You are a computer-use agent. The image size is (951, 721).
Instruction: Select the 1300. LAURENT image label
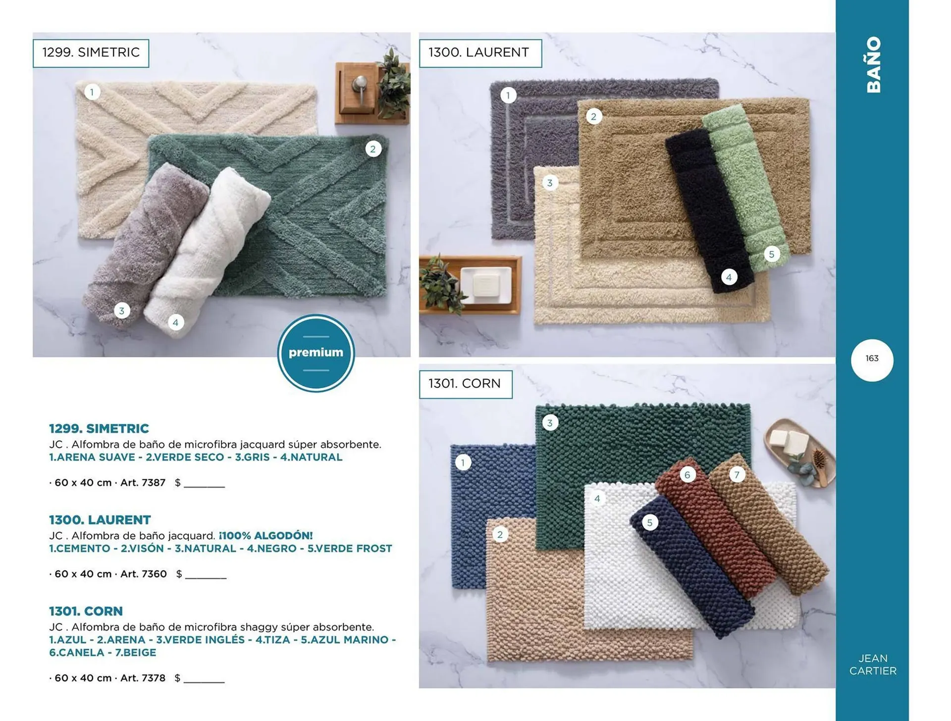(x=480, y=53)
